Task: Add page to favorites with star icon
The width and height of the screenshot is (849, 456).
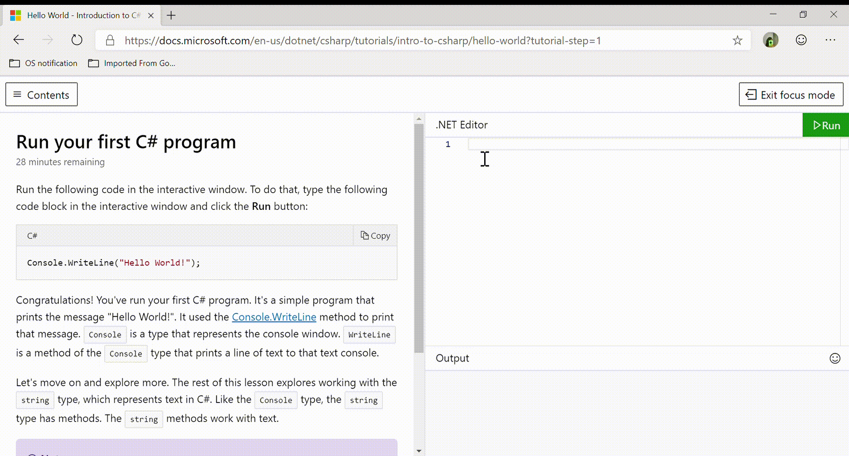Action: pos(737,41)
